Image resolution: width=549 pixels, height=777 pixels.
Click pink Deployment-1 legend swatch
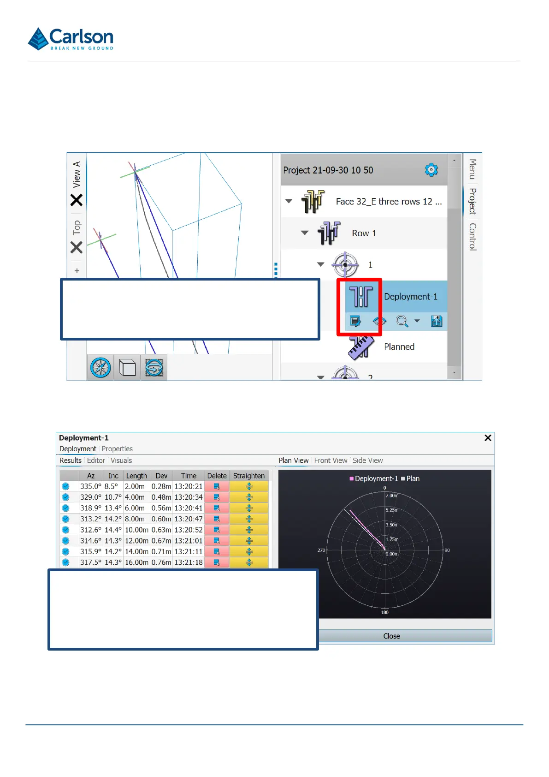click(x=352, y=478)
